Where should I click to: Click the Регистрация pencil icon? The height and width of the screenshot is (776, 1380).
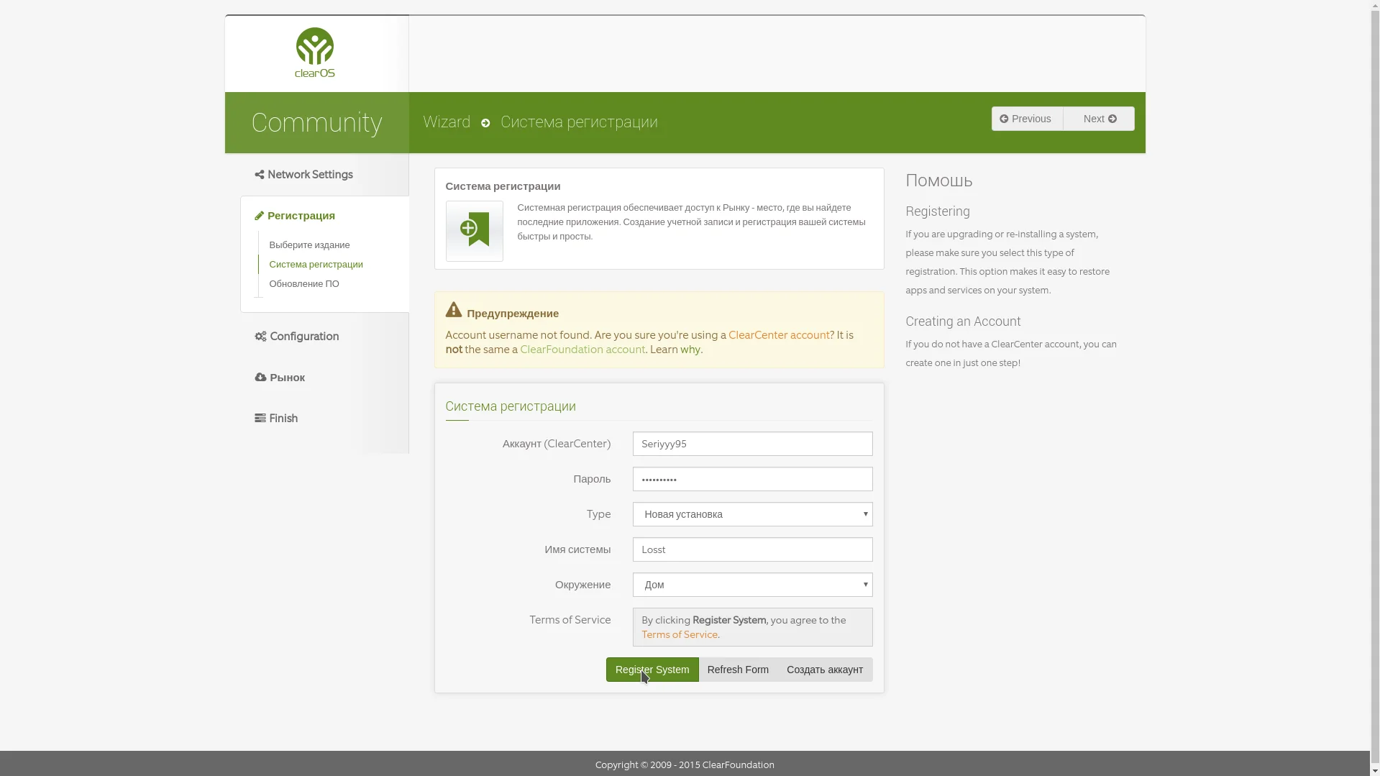[259, 216]
